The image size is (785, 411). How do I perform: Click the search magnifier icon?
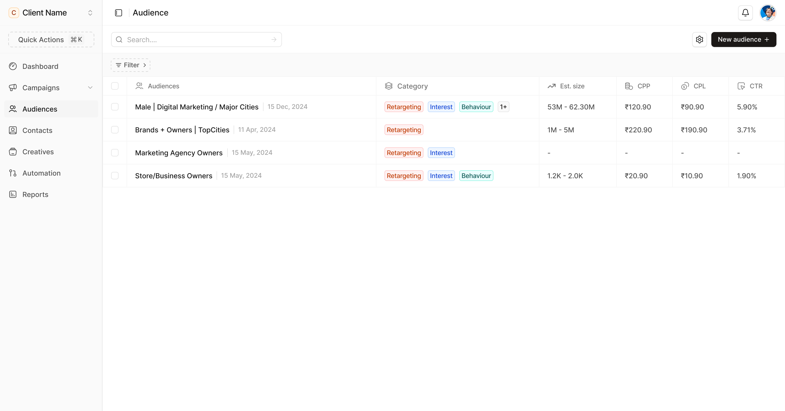tap(119, 39)
